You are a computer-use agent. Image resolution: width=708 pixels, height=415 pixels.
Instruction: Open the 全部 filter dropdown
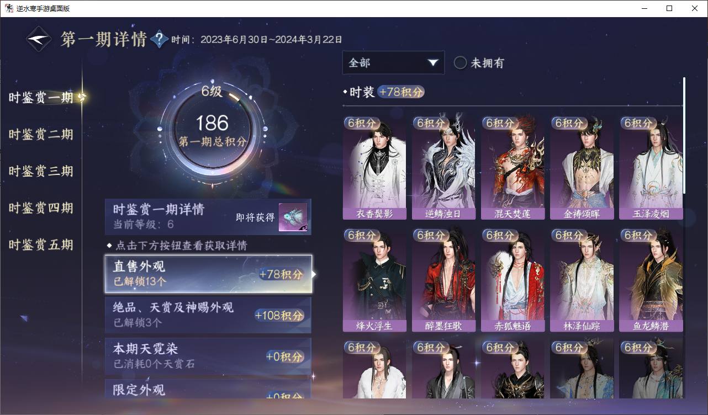click(393, 62)
